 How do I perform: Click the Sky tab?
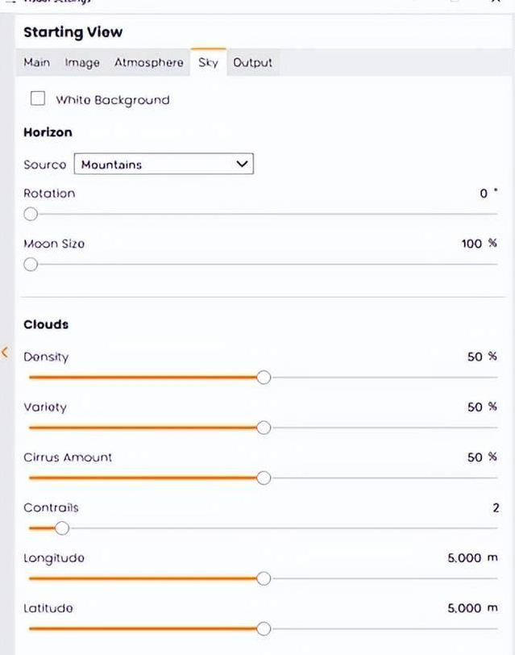pos(208,63)
